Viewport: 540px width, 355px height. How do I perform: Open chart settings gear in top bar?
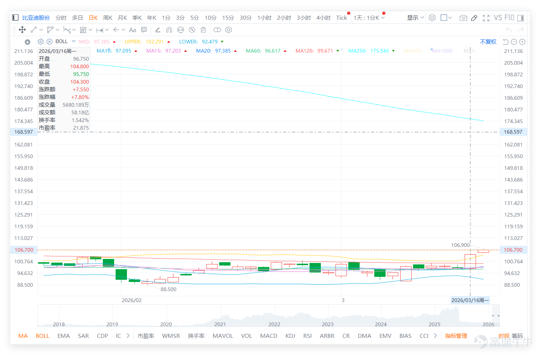[x=432, y=18]
